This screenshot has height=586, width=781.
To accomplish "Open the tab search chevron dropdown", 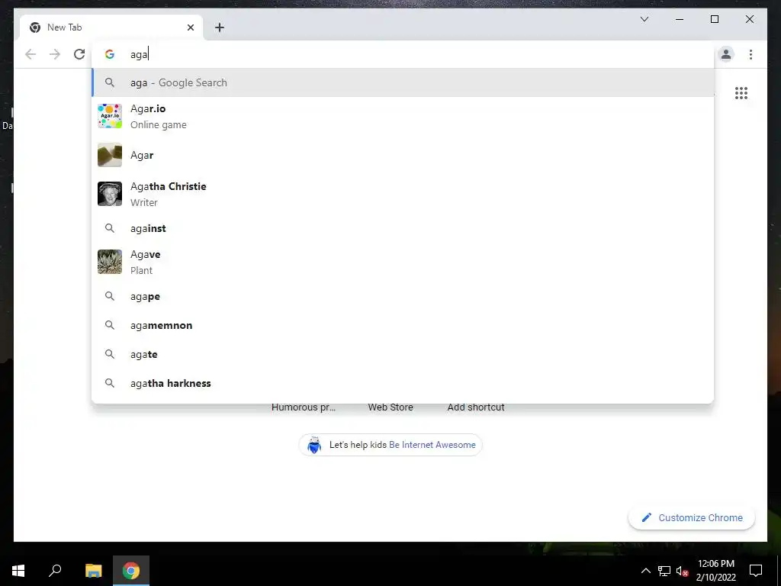I will pos(644,19).
